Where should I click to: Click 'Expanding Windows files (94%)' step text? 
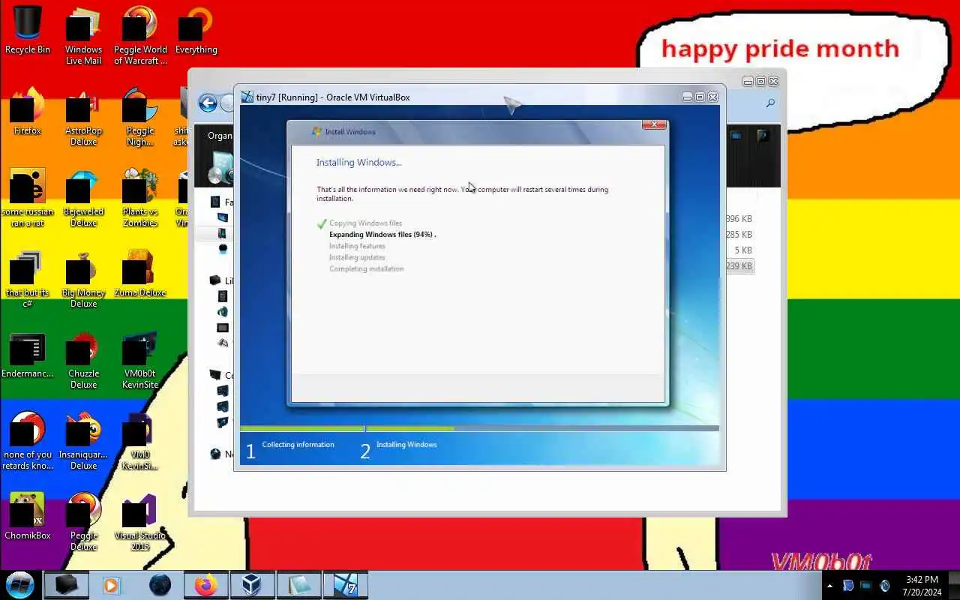(x=382, y=235)
